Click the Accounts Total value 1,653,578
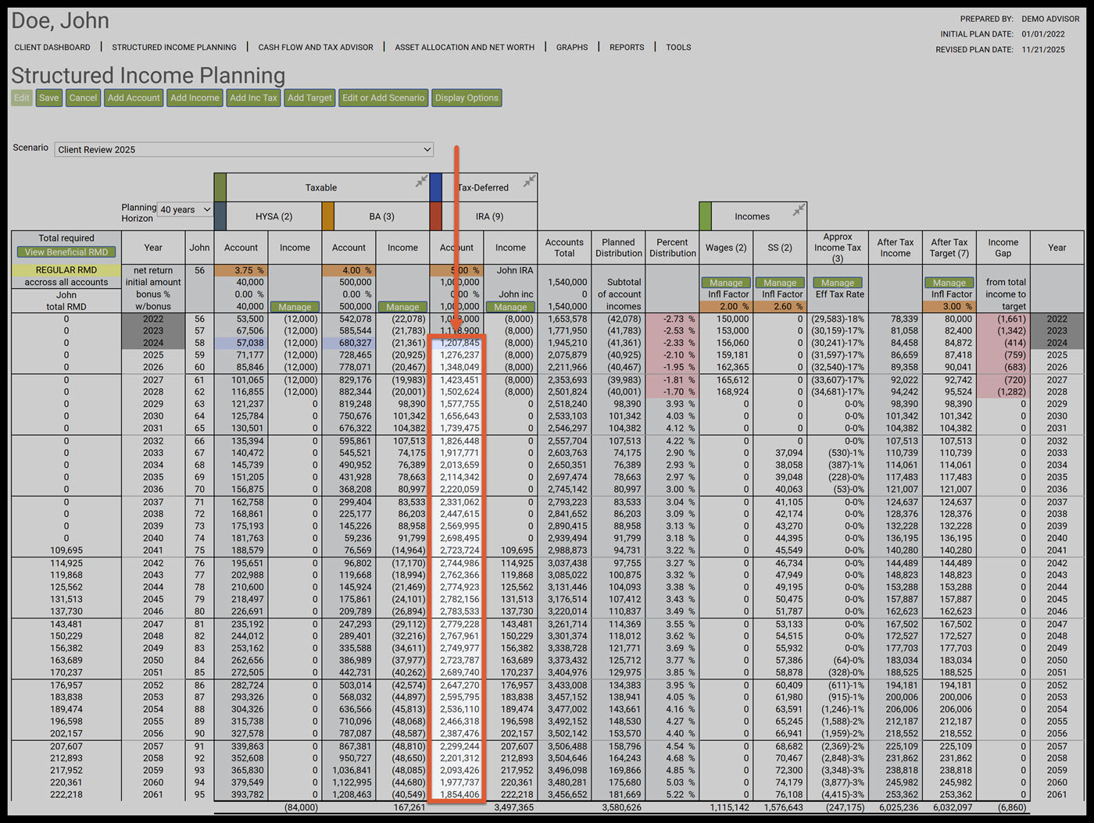This screenshot has width=1094, height=823. [x=568, y=319]
